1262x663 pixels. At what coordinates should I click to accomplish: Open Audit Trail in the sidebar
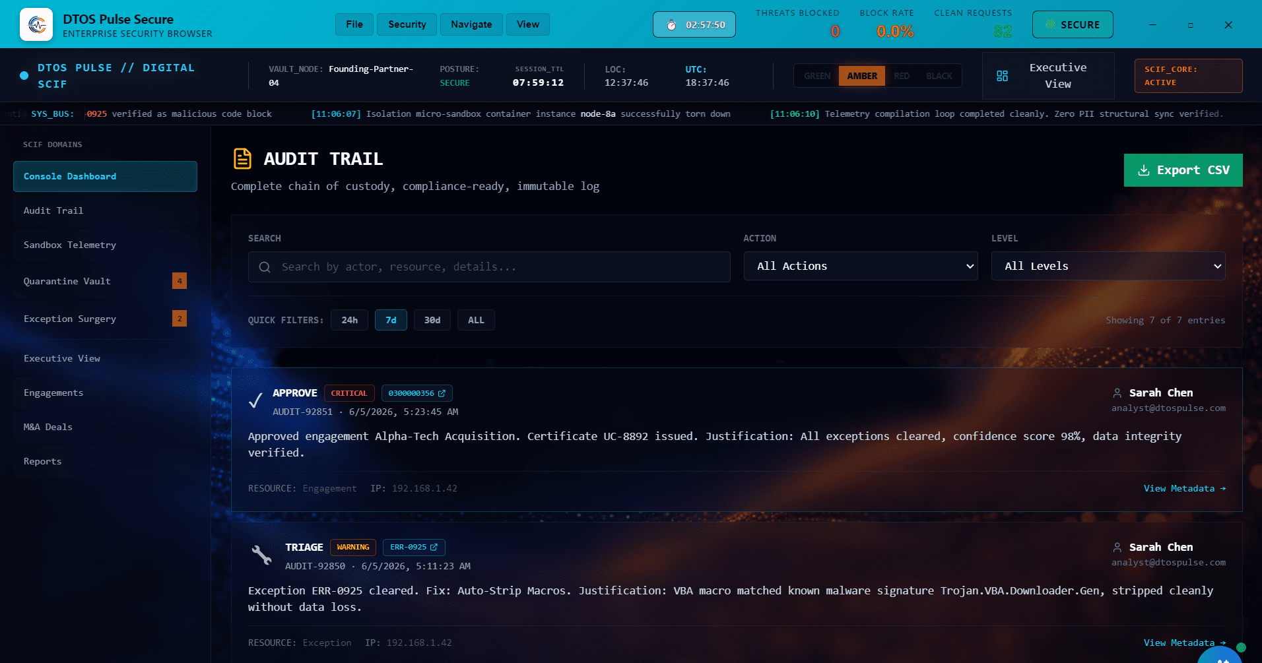click(x=105, y=210)
